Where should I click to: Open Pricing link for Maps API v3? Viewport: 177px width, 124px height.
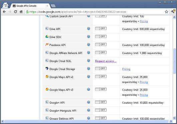(144, 95)
